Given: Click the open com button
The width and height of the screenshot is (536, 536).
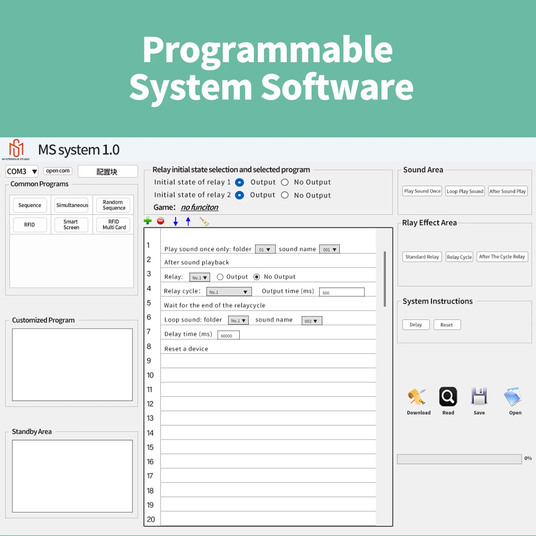Looking at the screenshot, I should [58, 171].
